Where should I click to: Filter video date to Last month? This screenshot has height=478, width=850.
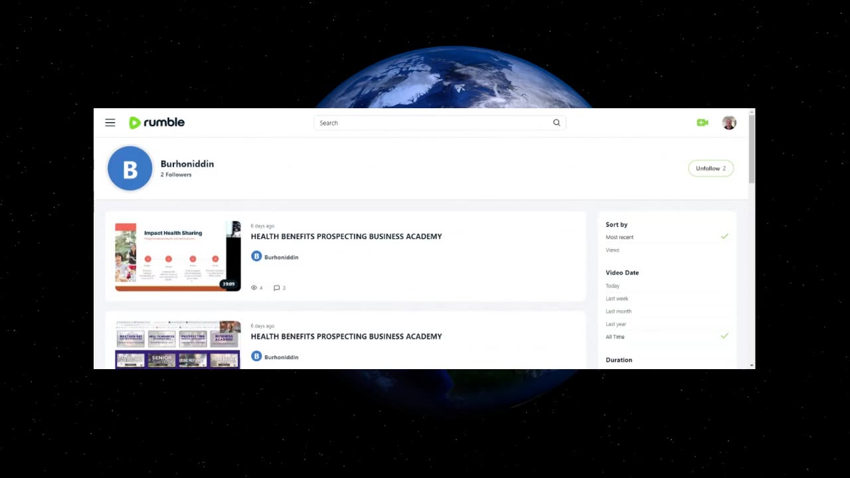[618, 311]
